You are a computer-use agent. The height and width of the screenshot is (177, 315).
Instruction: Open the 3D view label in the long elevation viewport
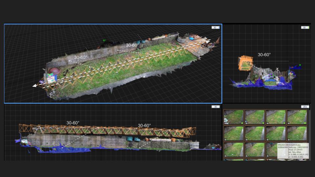click(x=215, y=107)
